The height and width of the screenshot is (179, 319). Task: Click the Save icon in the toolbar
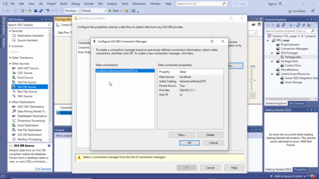coord(35,11)
